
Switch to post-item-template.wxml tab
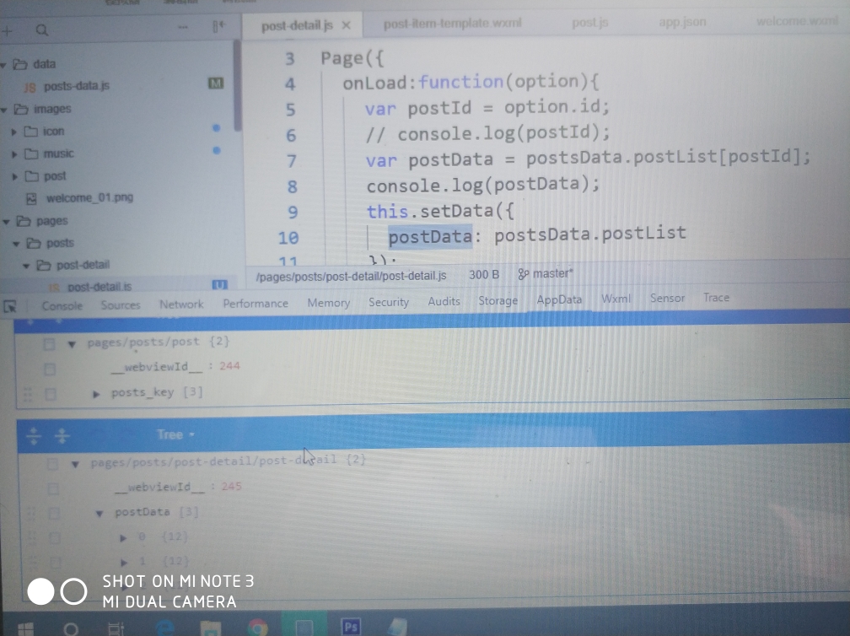point(453,24)
